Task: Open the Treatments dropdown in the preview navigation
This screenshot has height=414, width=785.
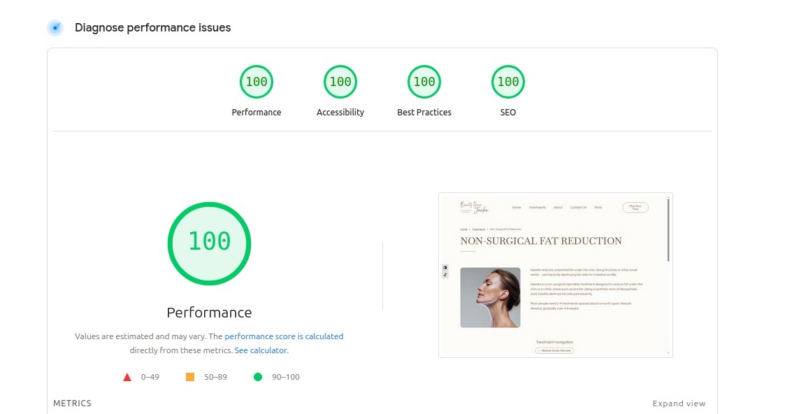Action: click(x=538, y=208)
